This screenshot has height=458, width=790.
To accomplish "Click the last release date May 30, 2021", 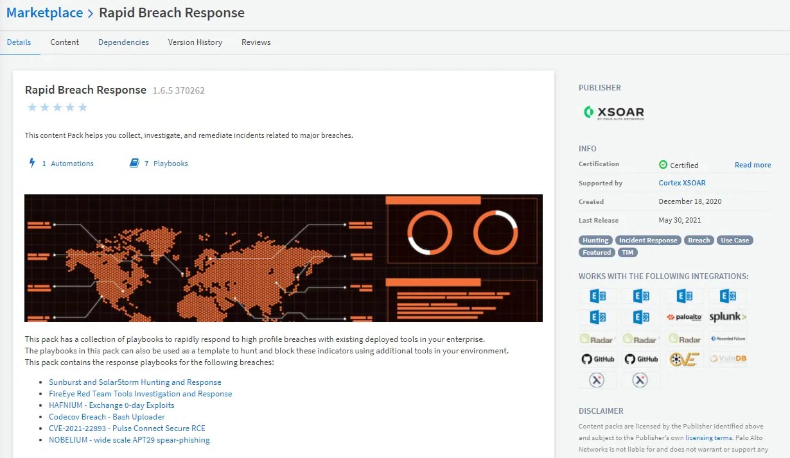I will (680, 220).
